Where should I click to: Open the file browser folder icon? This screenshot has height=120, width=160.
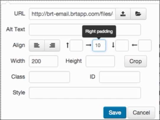[x=138, y=14]
